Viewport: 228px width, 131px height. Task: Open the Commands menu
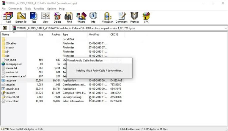click(x=15, y=9)
